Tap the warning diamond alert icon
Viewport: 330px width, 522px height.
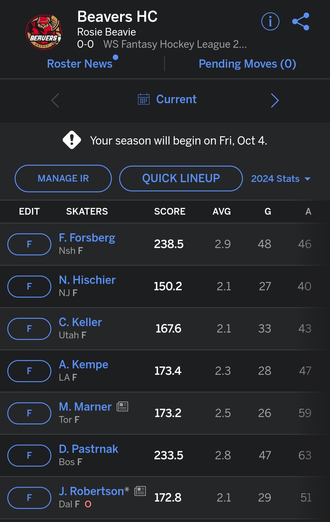pyautogui.click(x=72, y=140)
